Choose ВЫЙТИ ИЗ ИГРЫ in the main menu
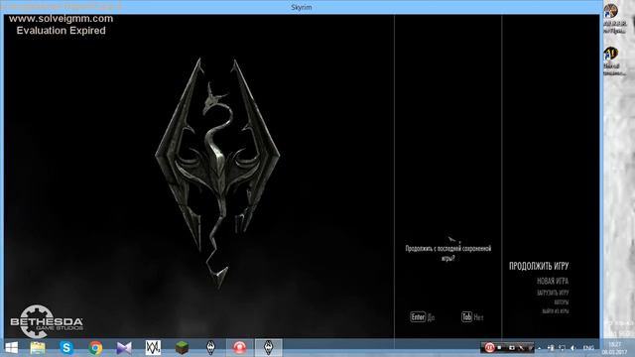The width and height of the screenshot is (635, 357). 556,311
